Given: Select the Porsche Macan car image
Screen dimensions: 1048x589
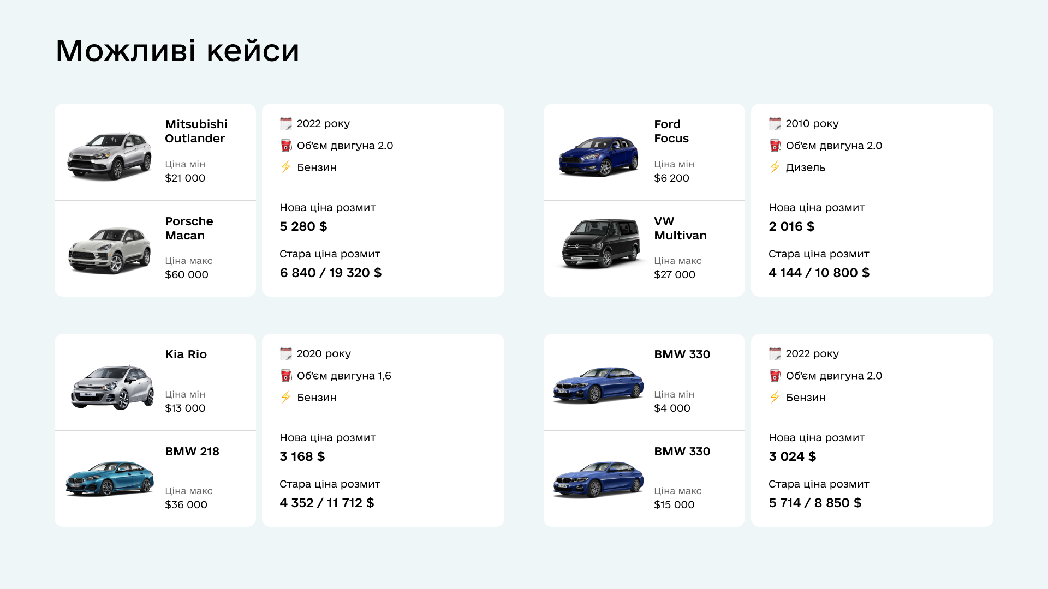Looking at the screenshot, I should [109, 250].
